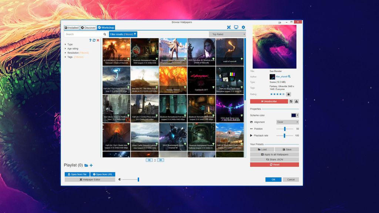Toggle the Filter results panel button

pos(123,34)
